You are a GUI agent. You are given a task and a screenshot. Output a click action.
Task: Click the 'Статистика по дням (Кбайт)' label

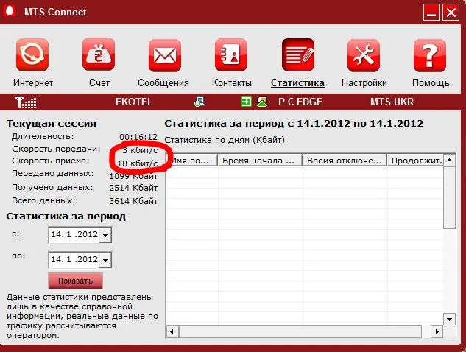tap(225, 140)
